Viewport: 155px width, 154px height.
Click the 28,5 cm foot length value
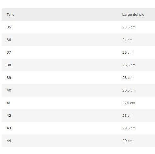(129, 128)
